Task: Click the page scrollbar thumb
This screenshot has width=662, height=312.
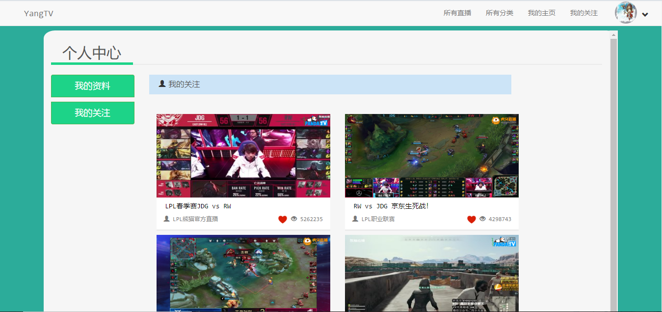Action: [x=613, y=174]
